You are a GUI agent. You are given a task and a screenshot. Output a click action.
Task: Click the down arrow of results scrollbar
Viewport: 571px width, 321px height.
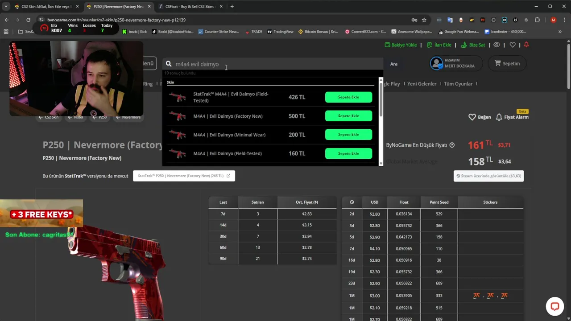(x=381, y=164)
